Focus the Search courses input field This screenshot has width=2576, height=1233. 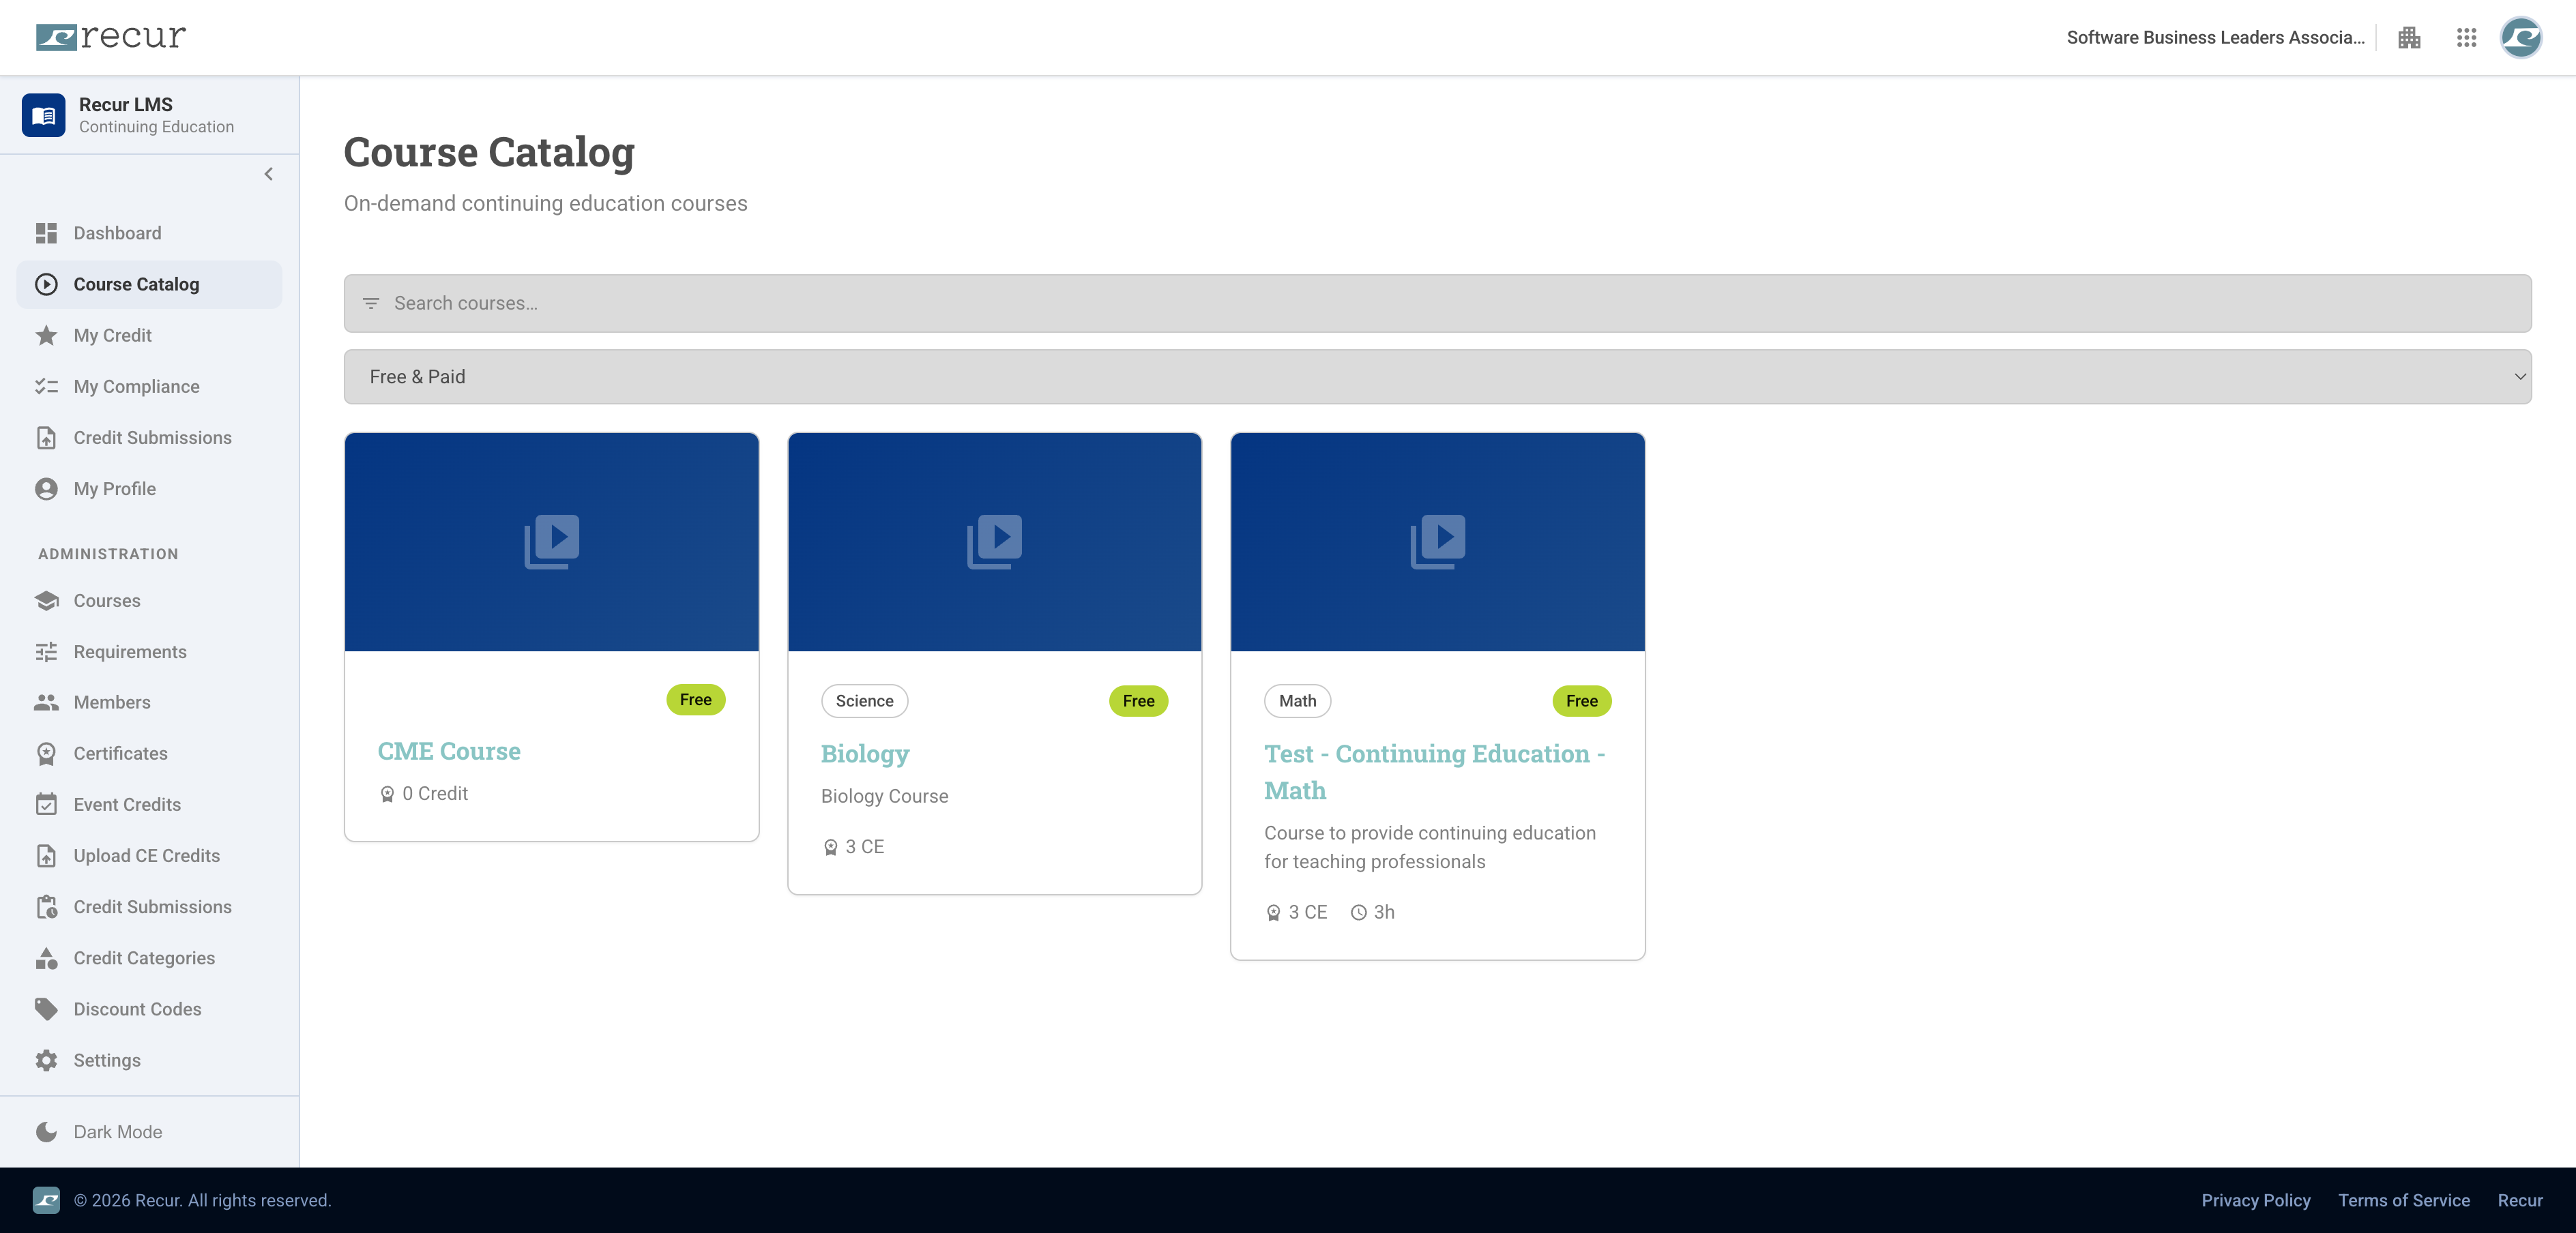pos(1437,303)
